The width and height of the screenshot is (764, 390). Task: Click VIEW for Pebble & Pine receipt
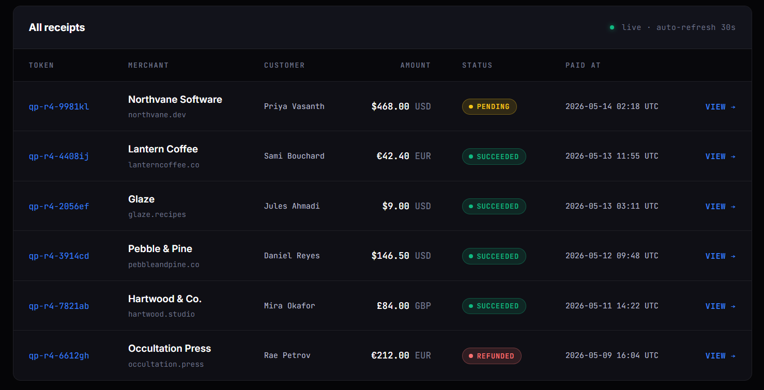[721, 256]
